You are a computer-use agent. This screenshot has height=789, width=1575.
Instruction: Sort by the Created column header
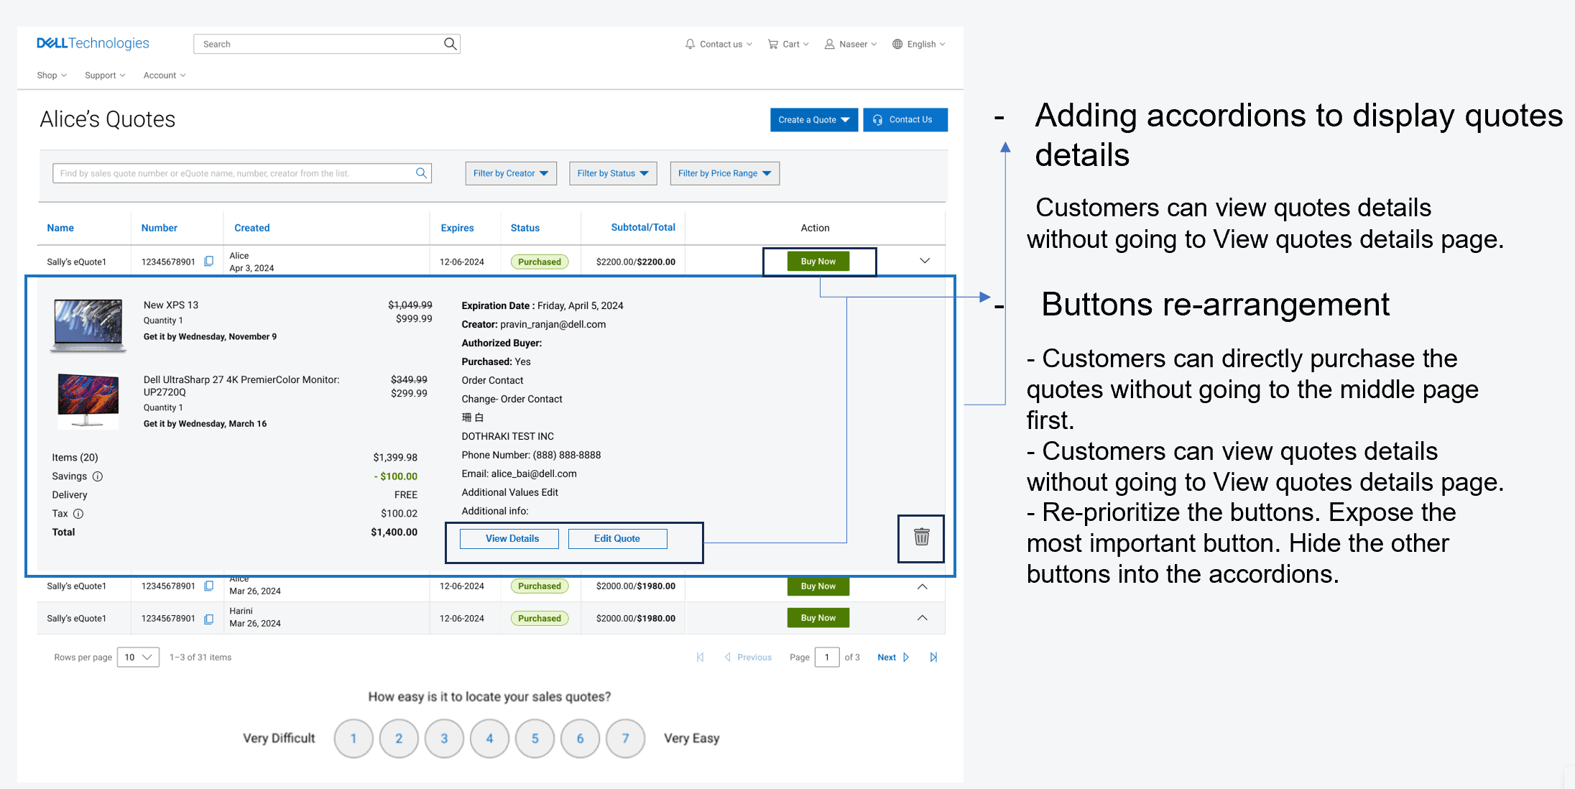click(252, 228)
